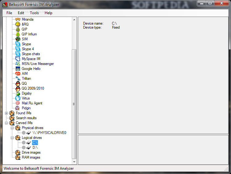This screenshot has width=231, height=174.
Task: Click the PHYSICALDRIVE0 disk icon
Action: [x=29, y=133]
